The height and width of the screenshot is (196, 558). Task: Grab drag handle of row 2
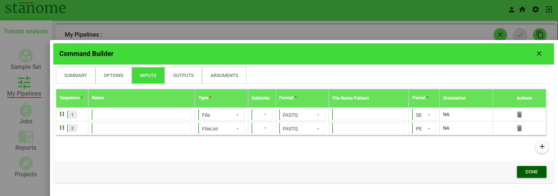[62, 128]
